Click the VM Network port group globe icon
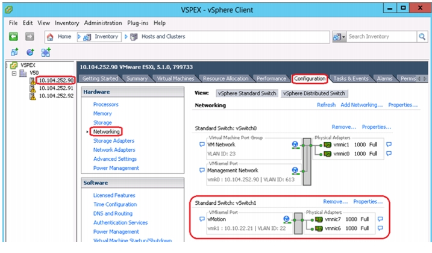 tap(295, 145)
